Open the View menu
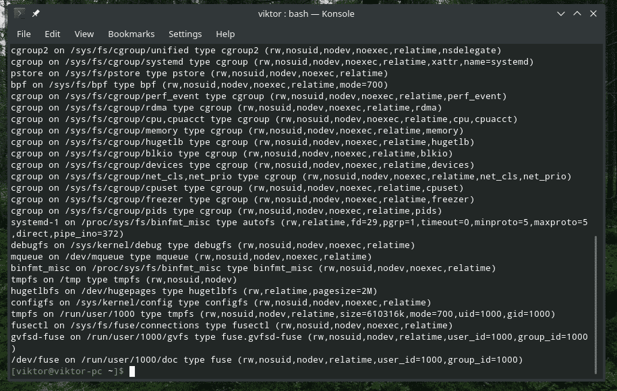This screenshot has width=617, height=391. (84, 34)
